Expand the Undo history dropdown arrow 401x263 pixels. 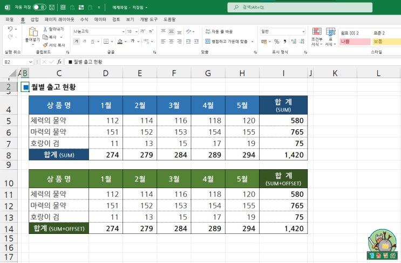(x=16, y=29)
